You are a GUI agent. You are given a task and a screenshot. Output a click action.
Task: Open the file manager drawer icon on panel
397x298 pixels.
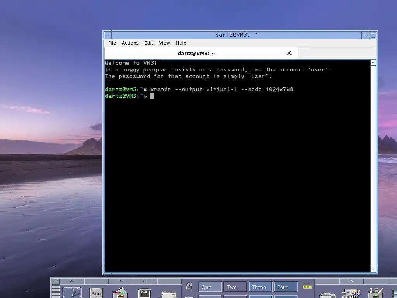(120, 293)
